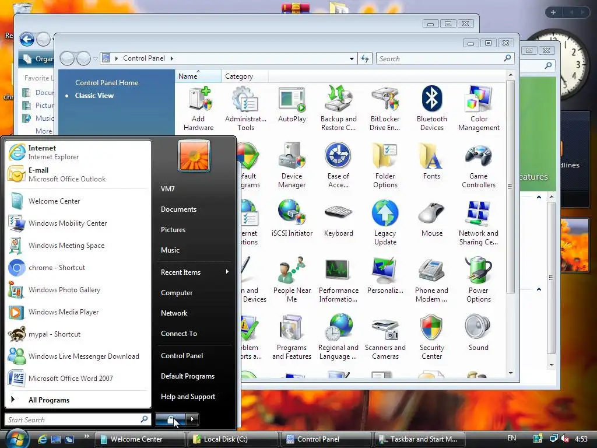The image size is (597, 448).
Task: Open Welcome Center from Start menu
Action: point(78,201)
